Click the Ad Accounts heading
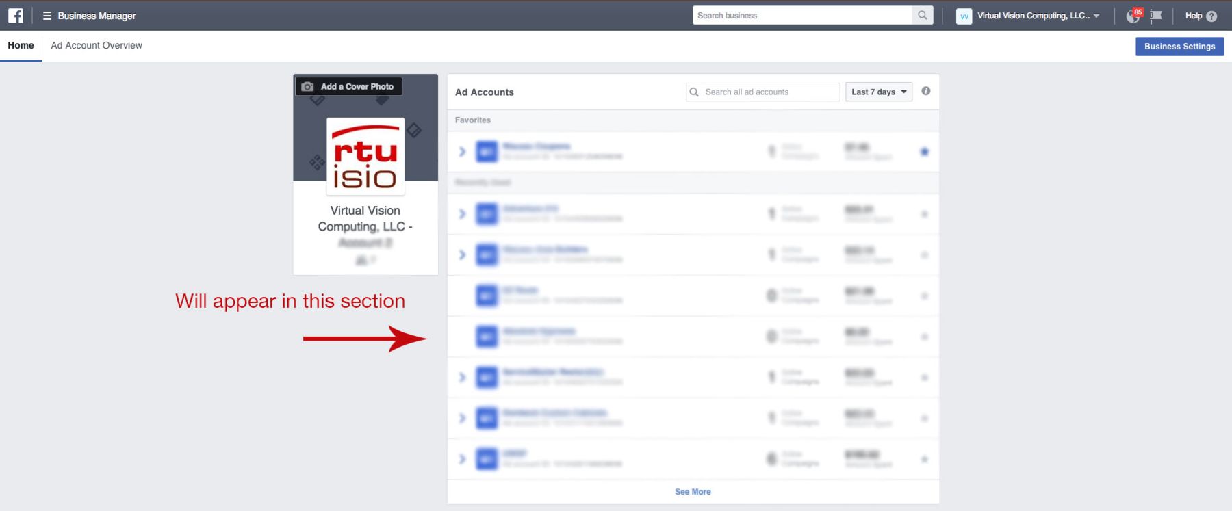 pos(485,92)
